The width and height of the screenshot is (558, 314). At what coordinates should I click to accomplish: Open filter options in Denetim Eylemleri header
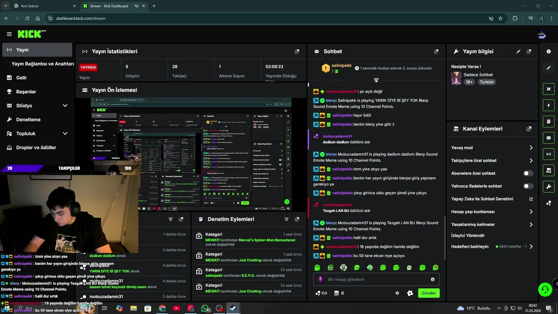tap(286, 219)
